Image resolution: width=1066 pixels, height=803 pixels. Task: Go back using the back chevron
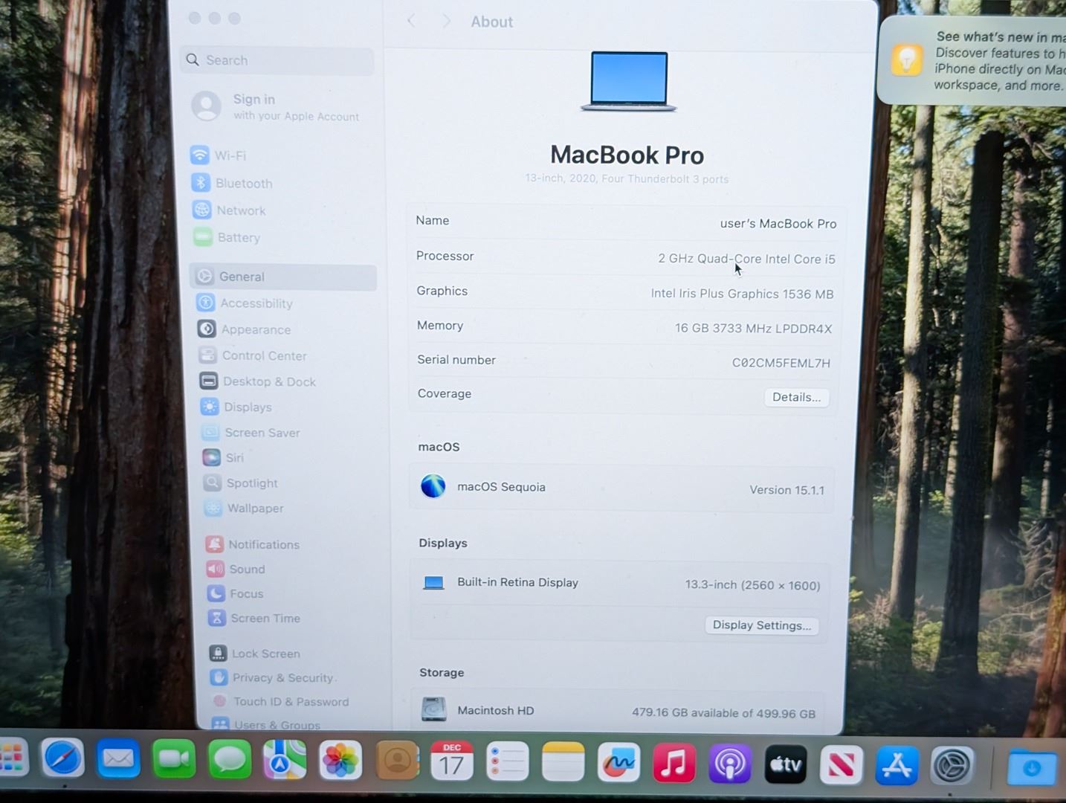[411, 22]
